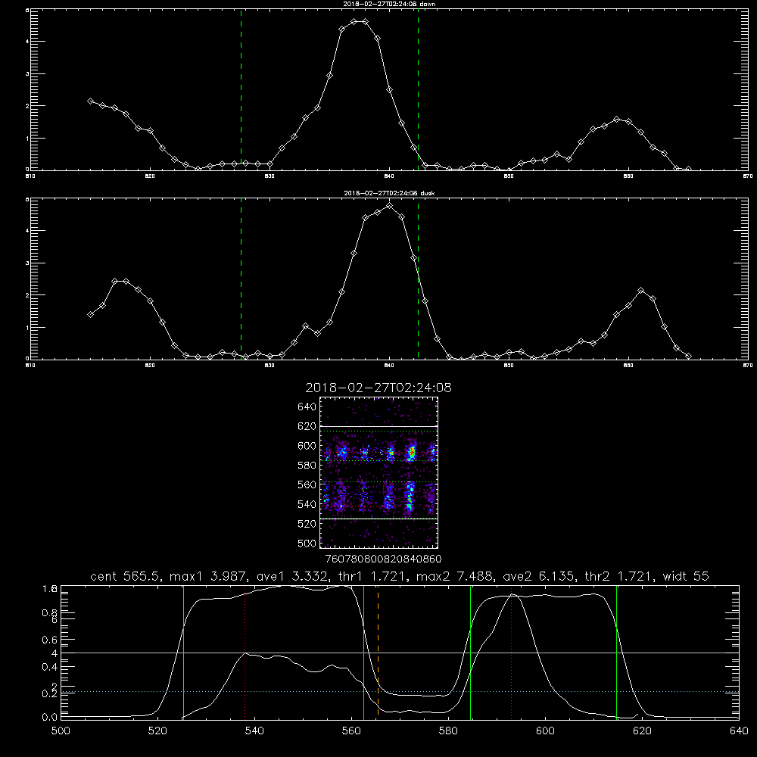Click the highest diamond marker on the dusk curve
Image resolution: width=757 pixels, height=757 pixels.
390,206
